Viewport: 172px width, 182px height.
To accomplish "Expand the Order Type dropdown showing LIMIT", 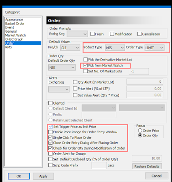I will pyautogui.click(x=154, y=48).
